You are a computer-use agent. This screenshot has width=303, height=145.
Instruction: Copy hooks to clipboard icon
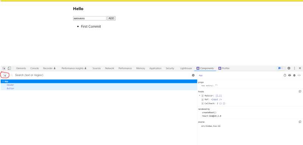[300, 92]
